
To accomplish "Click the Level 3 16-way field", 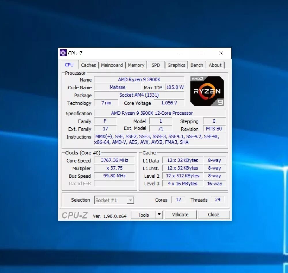I will [x=215, y=184].
